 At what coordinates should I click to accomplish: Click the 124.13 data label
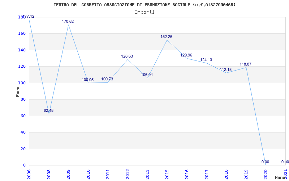(206, 60)
